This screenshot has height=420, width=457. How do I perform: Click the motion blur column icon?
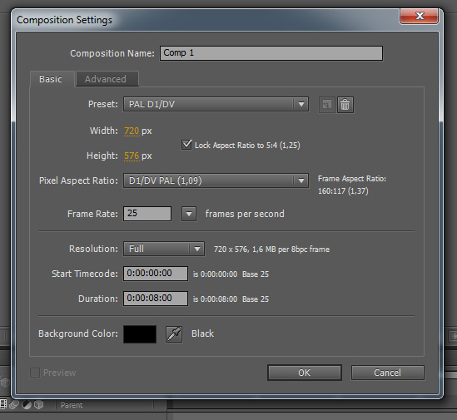[x=13, y=404]
